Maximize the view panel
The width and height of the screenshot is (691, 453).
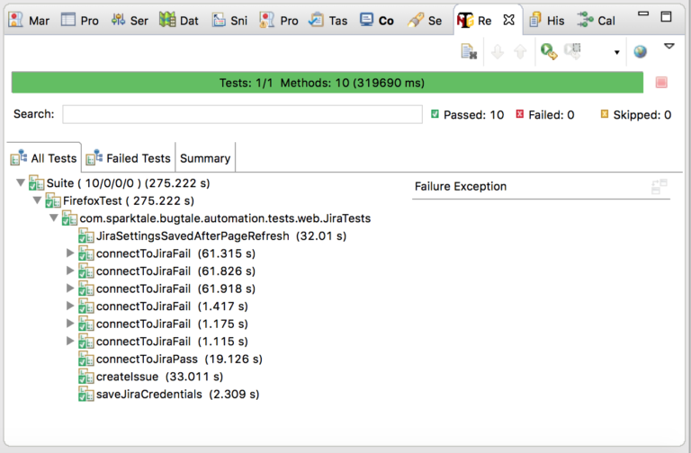pos(667,17)
